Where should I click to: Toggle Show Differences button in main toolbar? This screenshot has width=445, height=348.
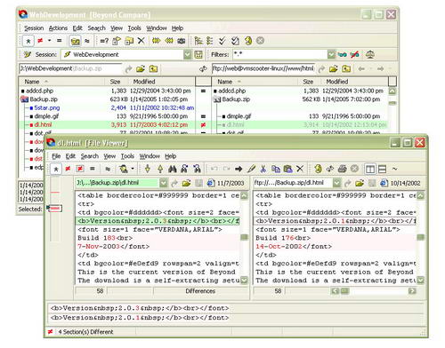(x=40, y=41)
